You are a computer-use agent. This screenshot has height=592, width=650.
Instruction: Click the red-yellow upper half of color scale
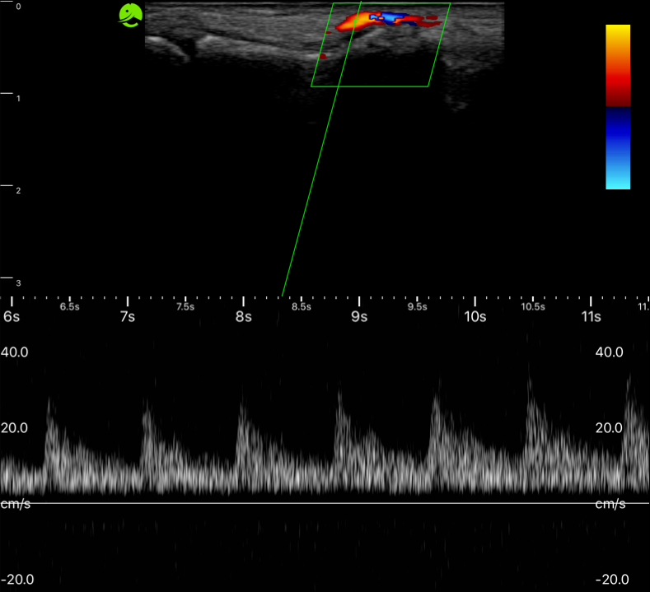click(x=618, y=64)
